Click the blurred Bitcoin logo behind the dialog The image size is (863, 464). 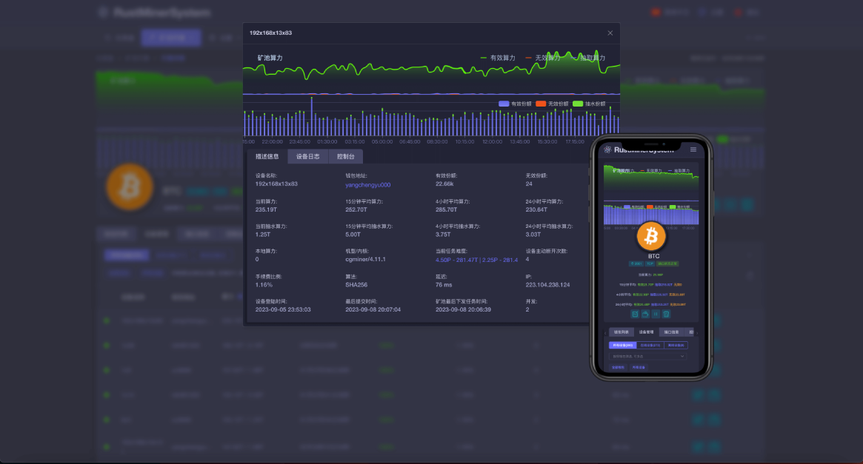(130, 186)
